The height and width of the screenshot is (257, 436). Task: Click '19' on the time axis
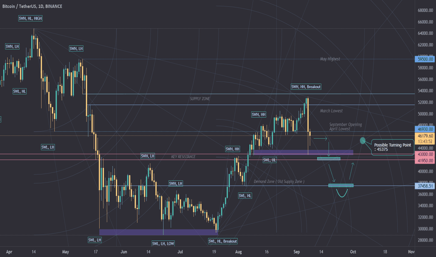(x=214, y=252)
